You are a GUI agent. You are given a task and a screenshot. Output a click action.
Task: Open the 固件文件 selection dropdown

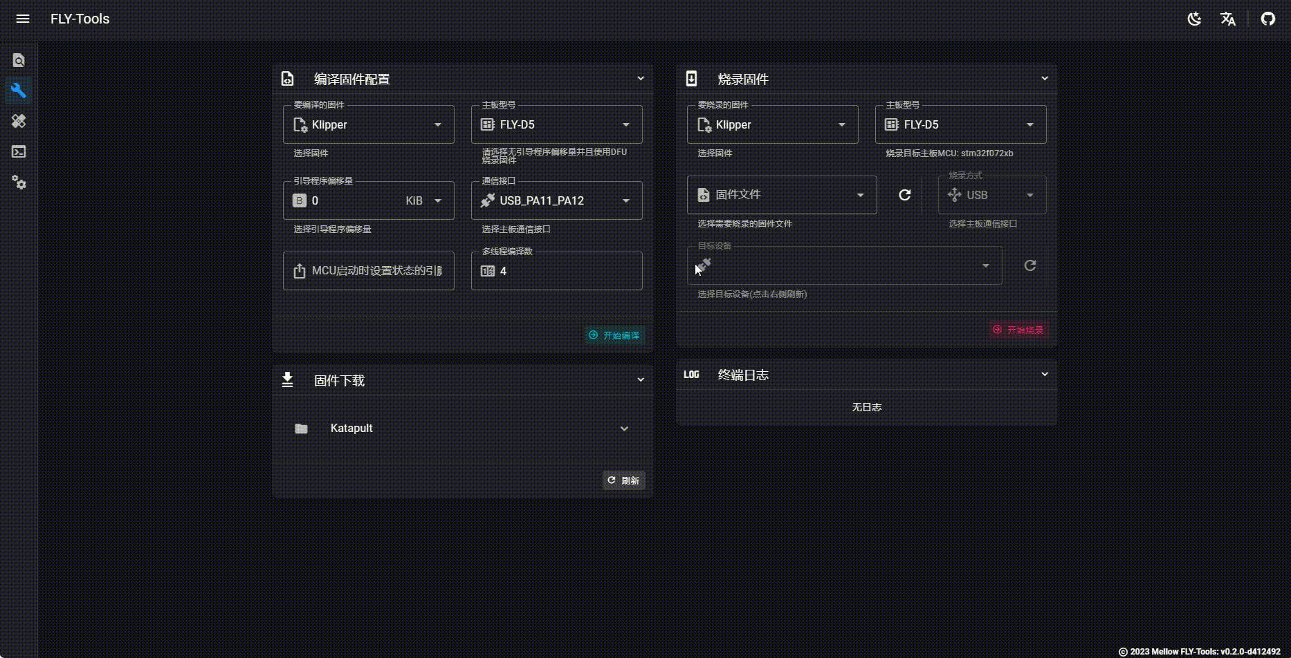click(781, 195)
